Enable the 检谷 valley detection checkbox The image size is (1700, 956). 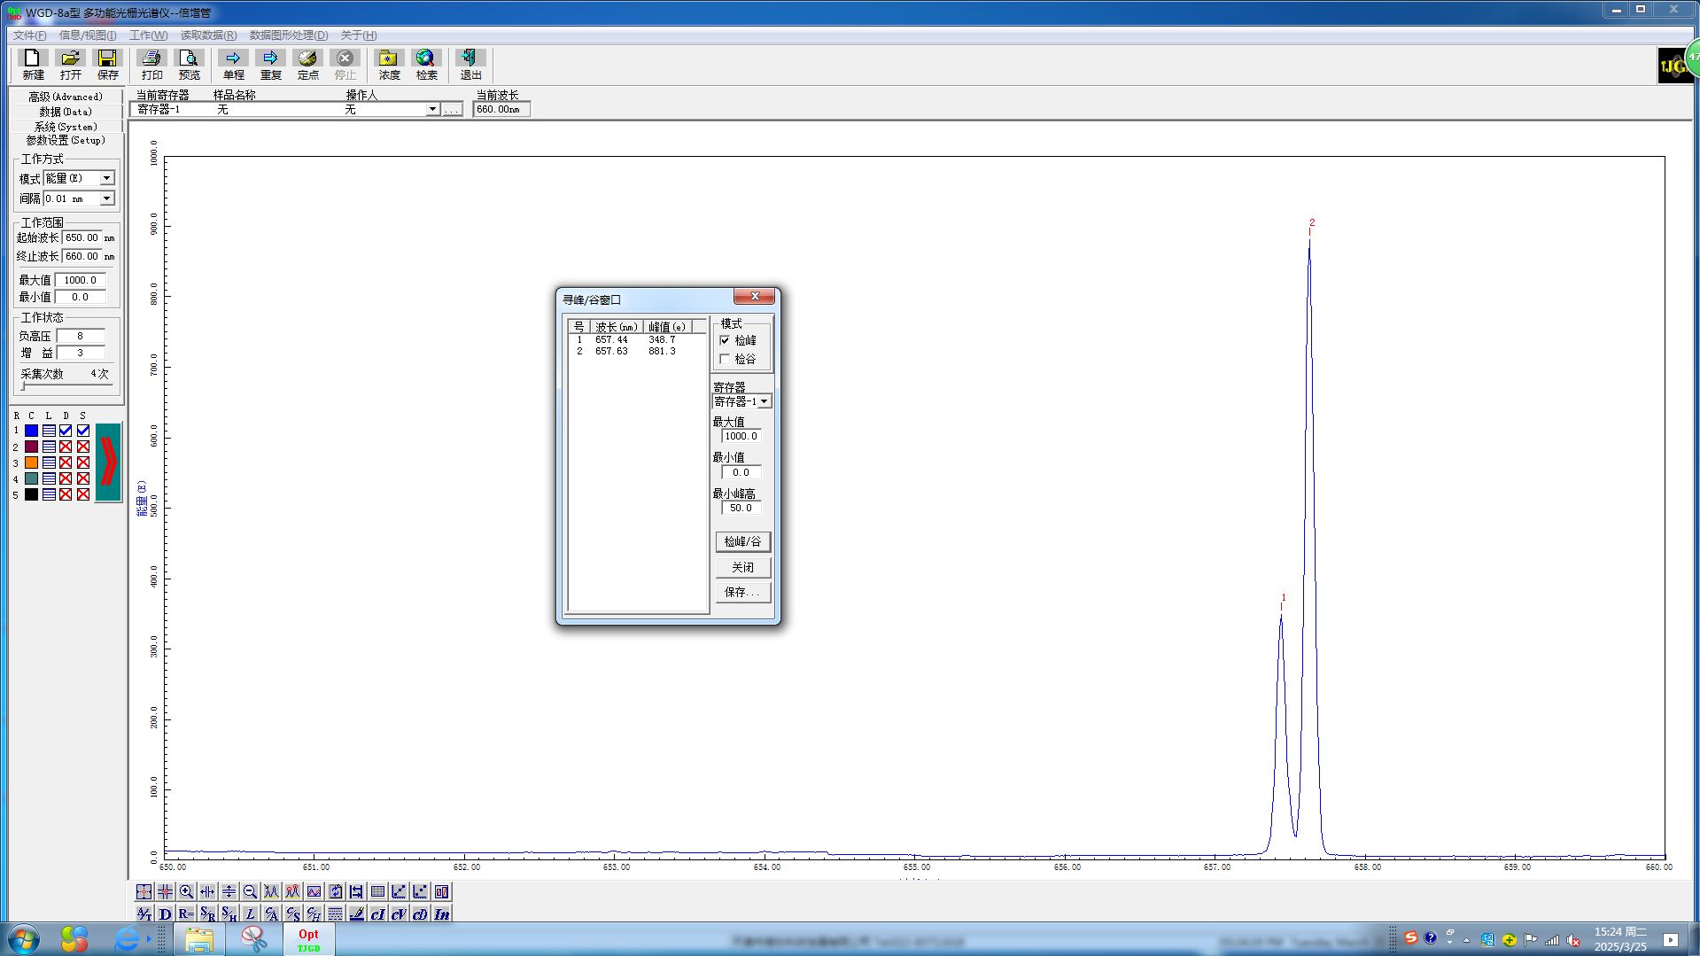coord(726,359)
